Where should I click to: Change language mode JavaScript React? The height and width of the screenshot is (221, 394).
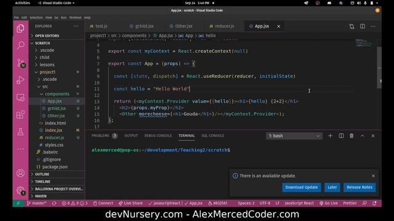299,203
